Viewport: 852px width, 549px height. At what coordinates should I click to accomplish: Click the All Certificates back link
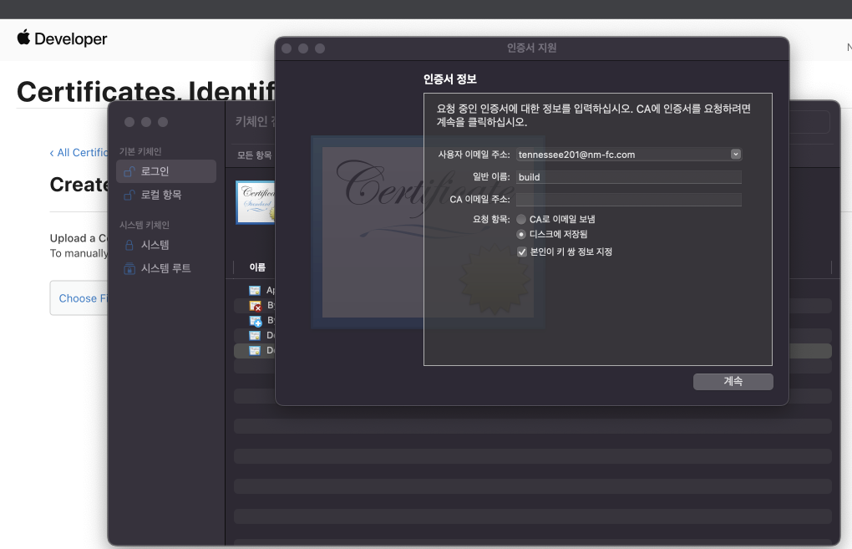click(79, 153)
